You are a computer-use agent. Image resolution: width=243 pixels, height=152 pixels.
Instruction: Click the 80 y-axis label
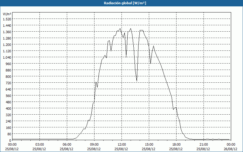pos(9,134)
